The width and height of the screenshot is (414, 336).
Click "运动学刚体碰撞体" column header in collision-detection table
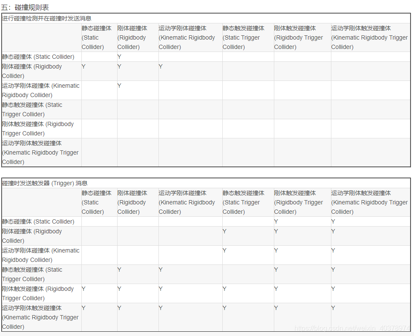(187, 37)
